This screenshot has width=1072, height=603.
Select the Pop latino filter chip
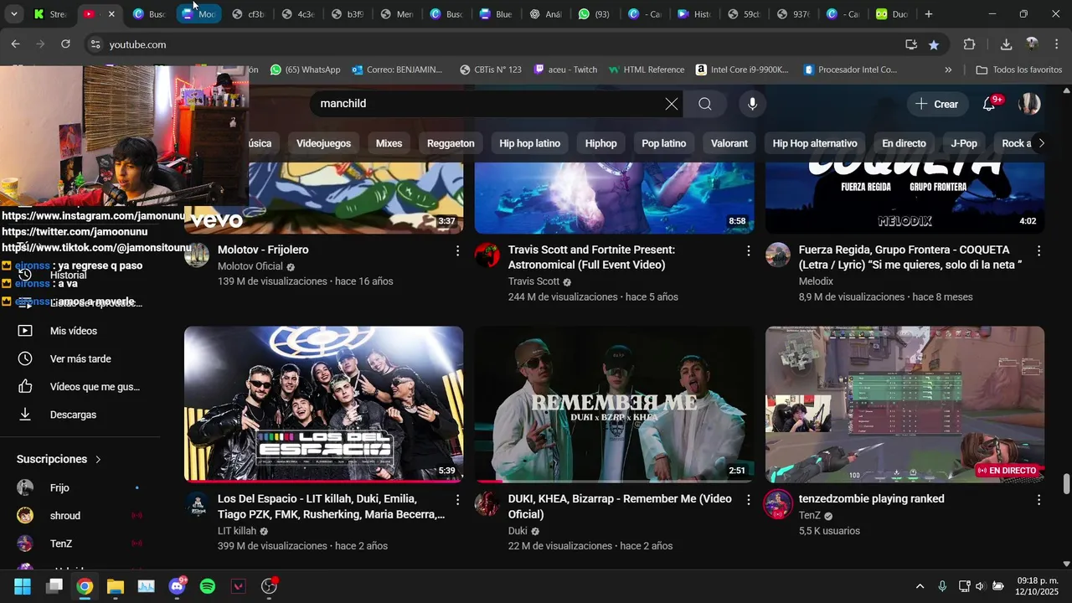(x=663, y=143)
